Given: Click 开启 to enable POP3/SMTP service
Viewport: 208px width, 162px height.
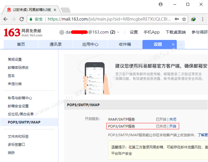Looking at the screenshot, I should [173, 126].
